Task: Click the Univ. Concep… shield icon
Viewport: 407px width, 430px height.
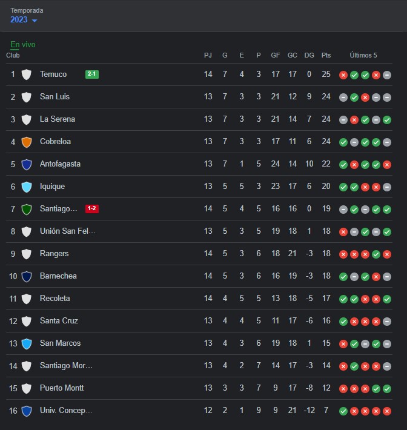Action: pos(27,411)
